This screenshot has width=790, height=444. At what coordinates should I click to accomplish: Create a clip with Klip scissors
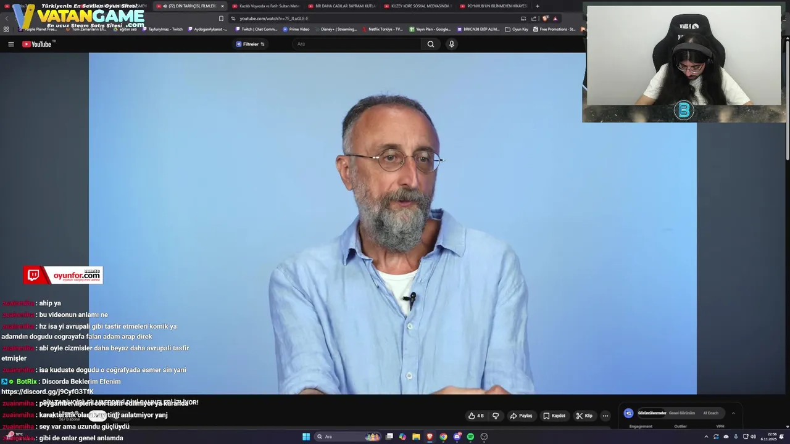pos(584,416)
